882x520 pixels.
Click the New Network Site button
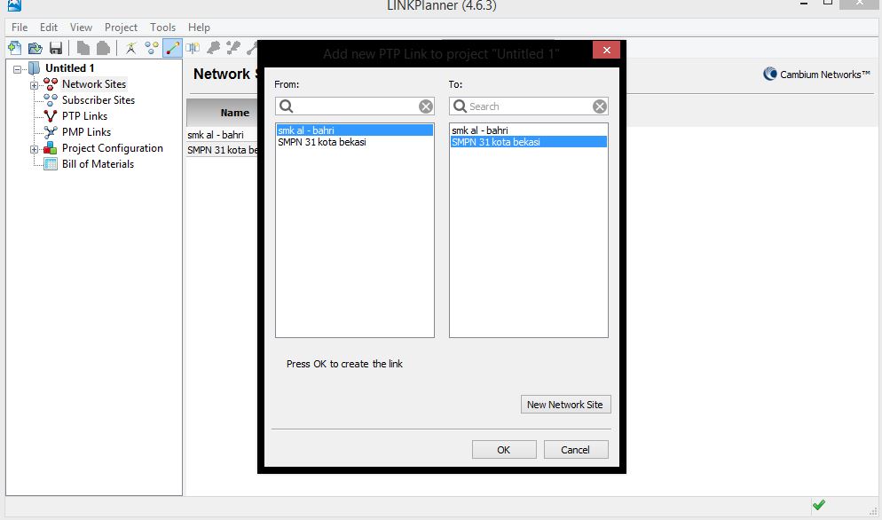(x=565, y=405)
